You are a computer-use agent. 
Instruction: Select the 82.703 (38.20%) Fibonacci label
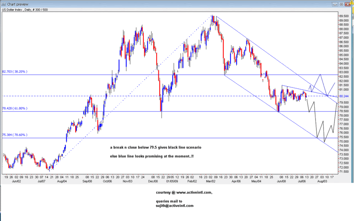click(18, 72)
